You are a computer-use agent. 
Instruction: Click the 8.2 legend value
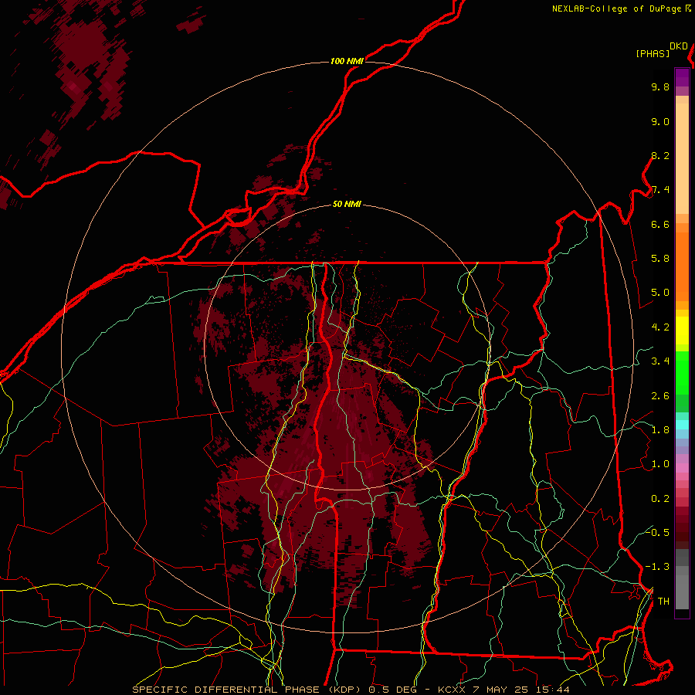click(x=660, y=155)
